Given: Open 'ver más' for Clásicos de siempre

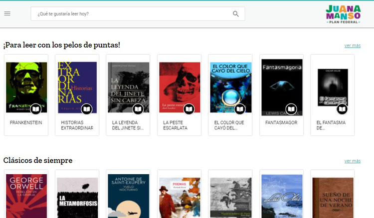Looking at the screenshot, I should point(352,161).
